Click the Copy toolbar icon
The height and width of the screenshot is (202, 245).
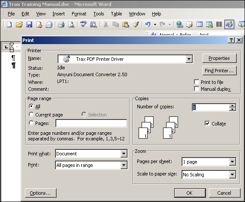coord(115,24)
